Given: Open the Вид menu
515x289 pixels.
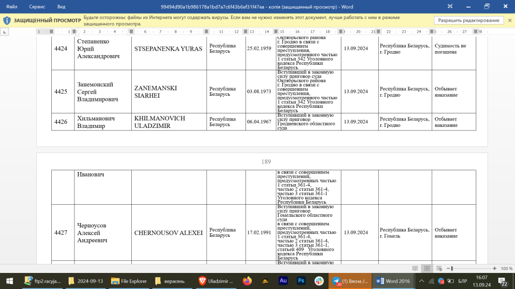Looking at the screenshot, I should click(x=61, y=7).
